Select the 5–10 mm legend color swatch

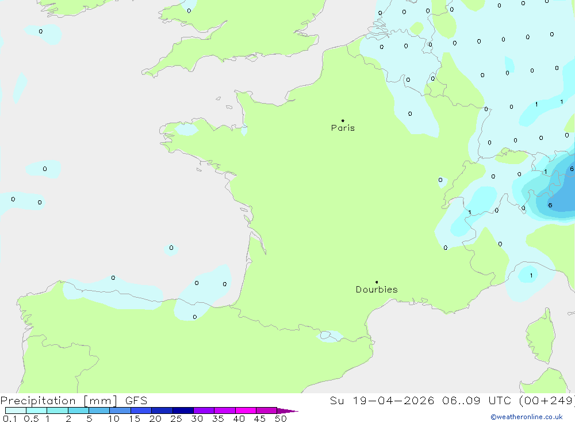point(99,410)
